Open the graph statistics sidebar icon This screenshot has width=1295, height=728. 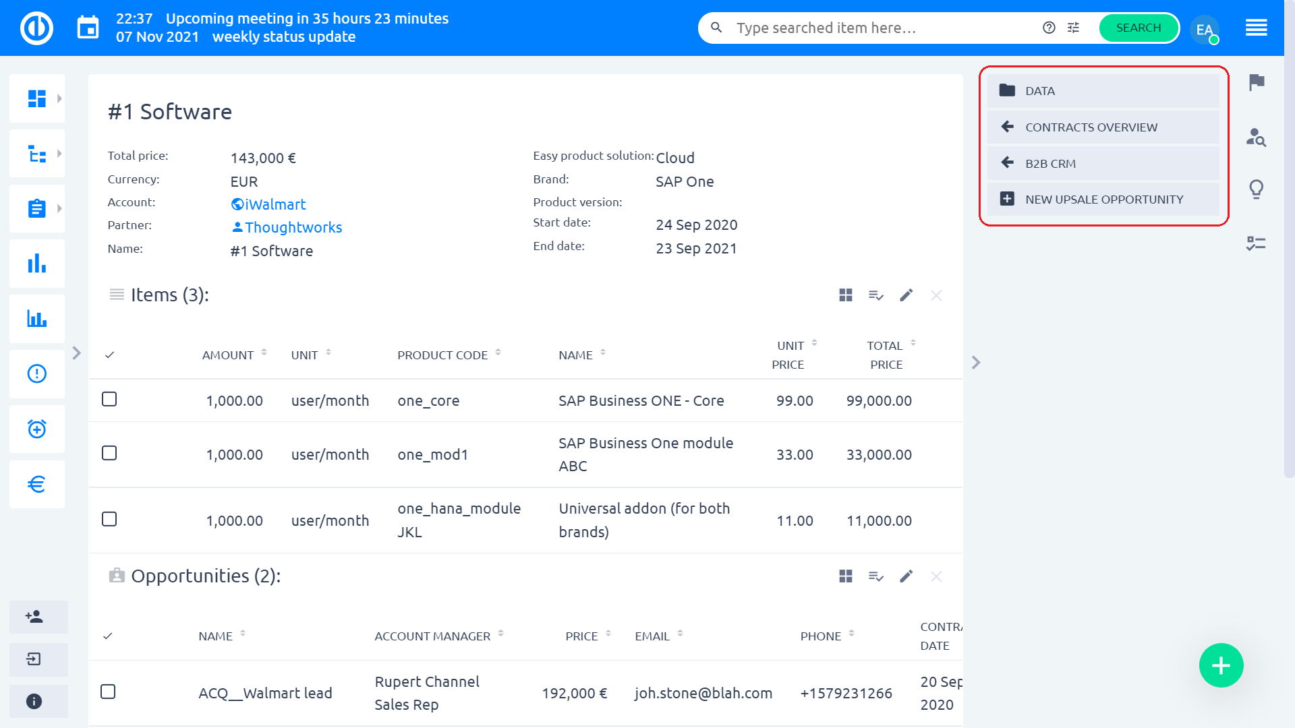pos(36,319)
